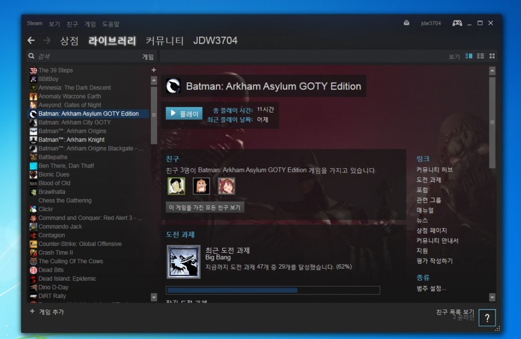
Task: Open the 상점 페이지 link
Action: pyautogui.click(x=432, y=230)
